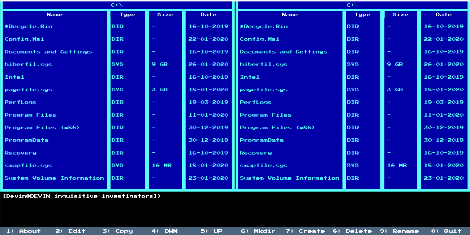Select Documents and Settings in right pane

[284, 52]
